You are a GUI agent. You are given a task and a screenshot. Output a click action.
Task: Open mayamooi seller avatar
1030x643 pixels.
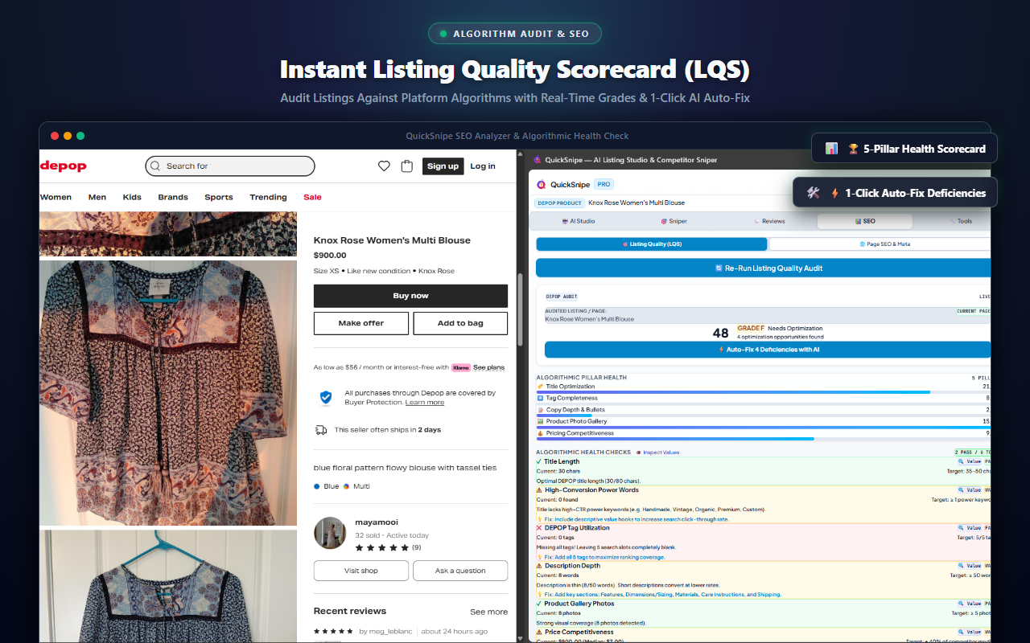(330, 533)
